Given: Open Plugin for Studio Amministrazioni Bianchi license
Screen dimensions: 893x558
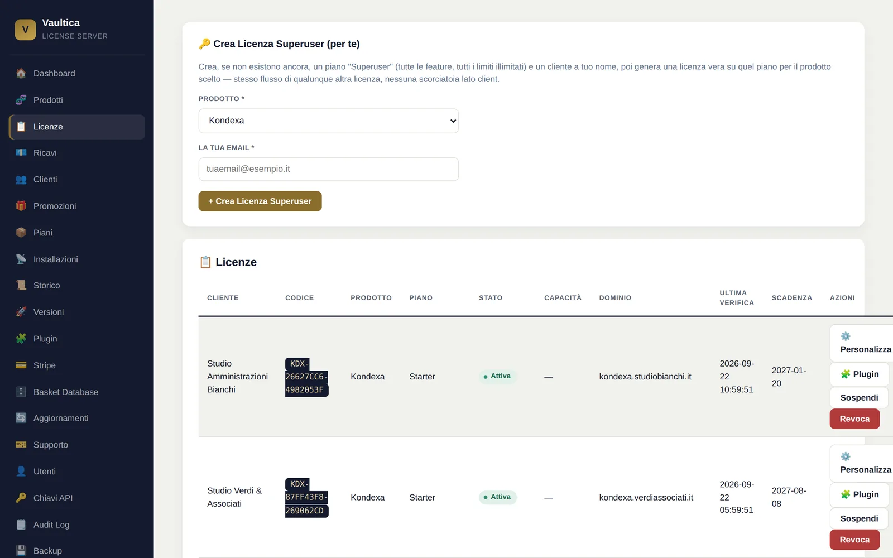Looking at the screenshot, I should click(x=860, y=374).
